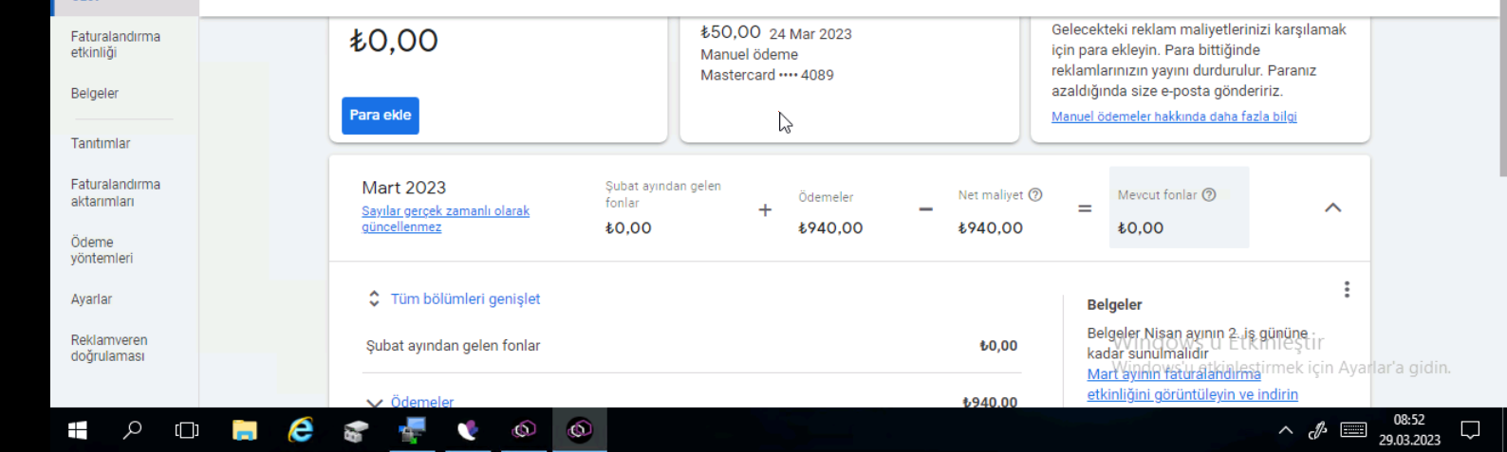Open the three-dot more options menu

(1347, 290)
